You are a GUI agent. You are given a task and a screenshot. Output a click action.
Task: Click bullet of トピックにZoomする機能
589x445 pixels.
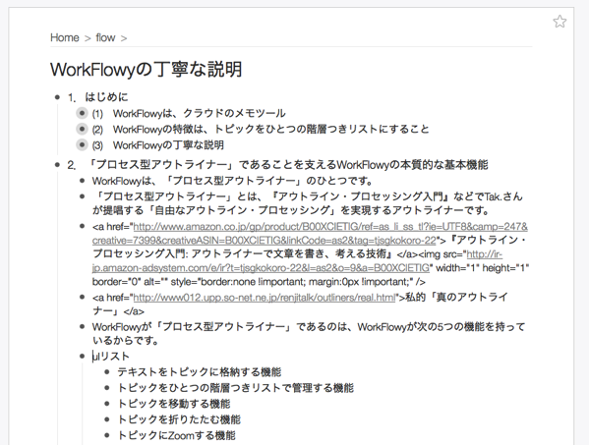tap(107, 435)
